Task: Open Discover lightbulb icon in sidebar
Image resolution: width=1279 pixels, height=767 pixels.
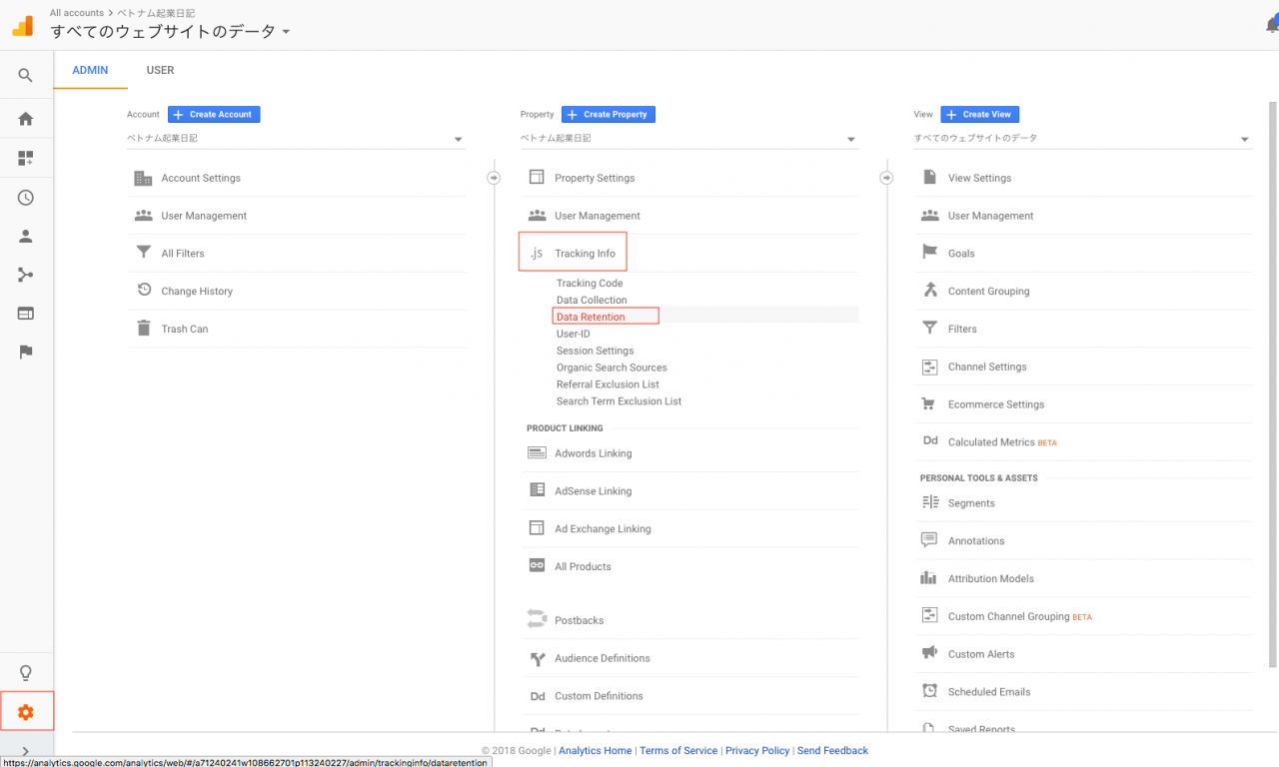Action: tap(26, 672)
